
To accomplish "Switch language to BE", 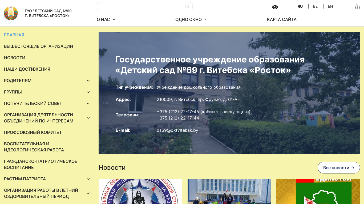I will 315,6.
